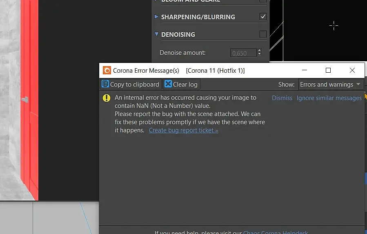Minimize the Corona Error Message window

pos(304,70)
